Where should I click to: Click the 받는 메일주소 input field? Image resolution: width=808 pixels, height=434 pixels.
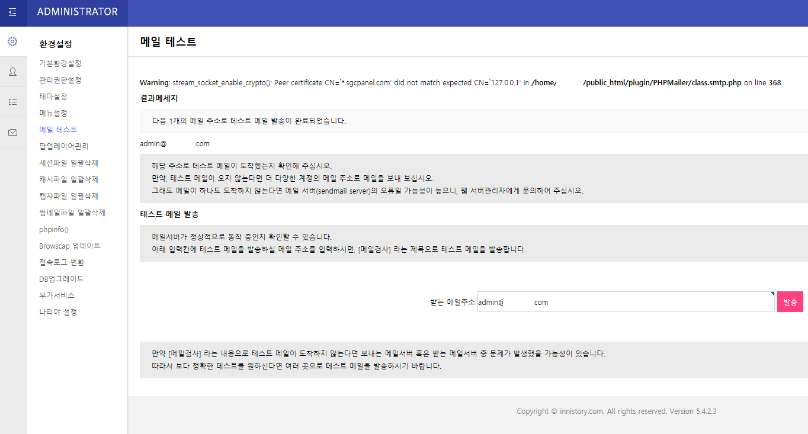point(626,302)
